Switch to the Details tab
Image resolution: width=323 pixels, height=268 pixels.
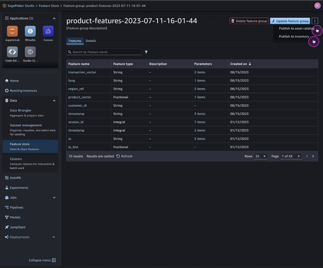coord(91,41)
